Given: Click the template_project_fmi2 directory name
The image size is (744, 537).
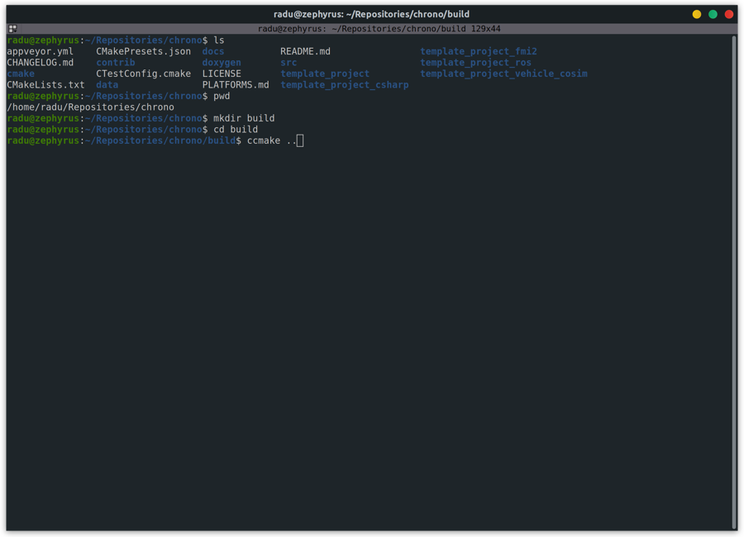Looking at the screenshot, I should pos(478,51).
